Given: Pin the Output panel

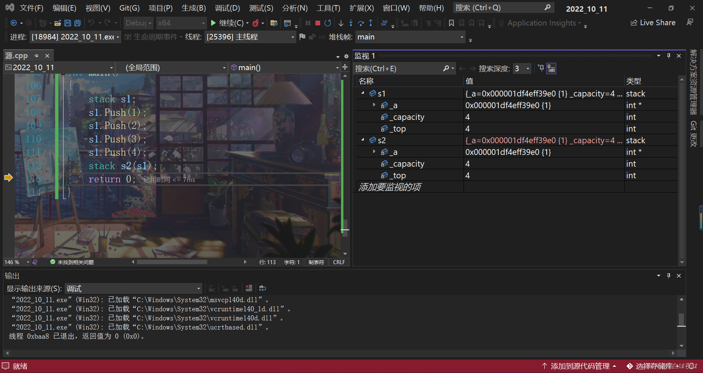Looking at the screenshot, I should point(669,275).
